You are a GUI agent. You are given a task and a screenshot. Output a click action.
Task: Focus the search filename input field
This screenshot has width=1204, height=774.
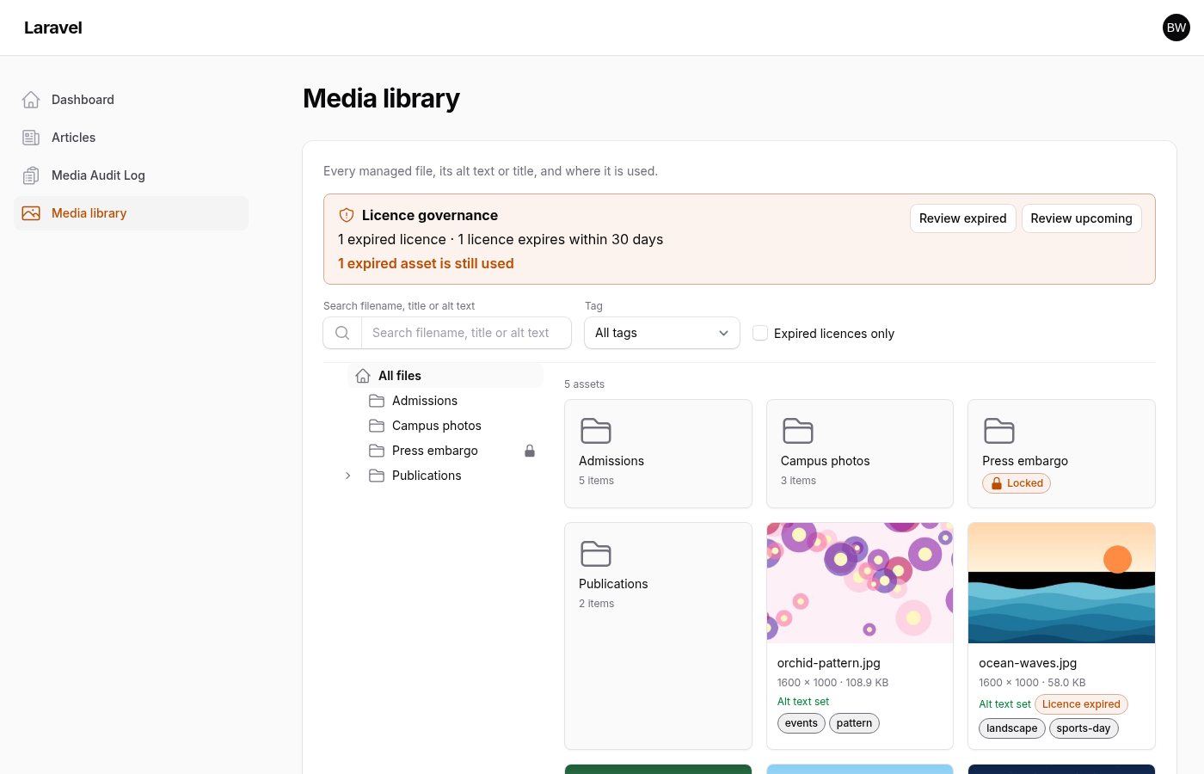(466, 333)
